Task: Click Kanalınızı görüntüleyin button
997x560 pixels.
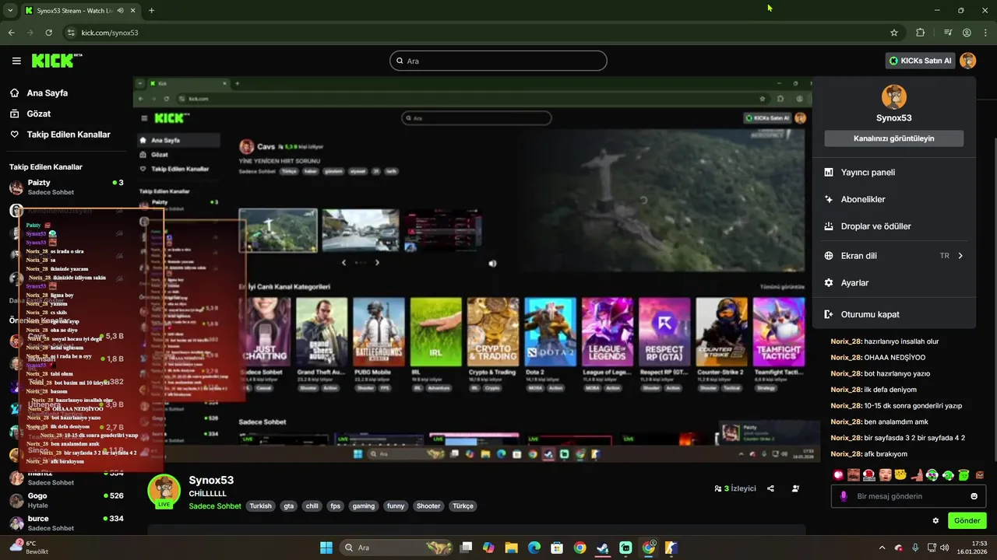Action: (894, 138)
